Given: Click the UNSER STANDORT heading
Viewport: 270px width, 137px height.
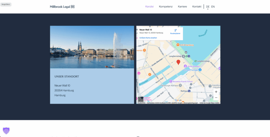Looking at the screenshot, I should pos(67,77).
